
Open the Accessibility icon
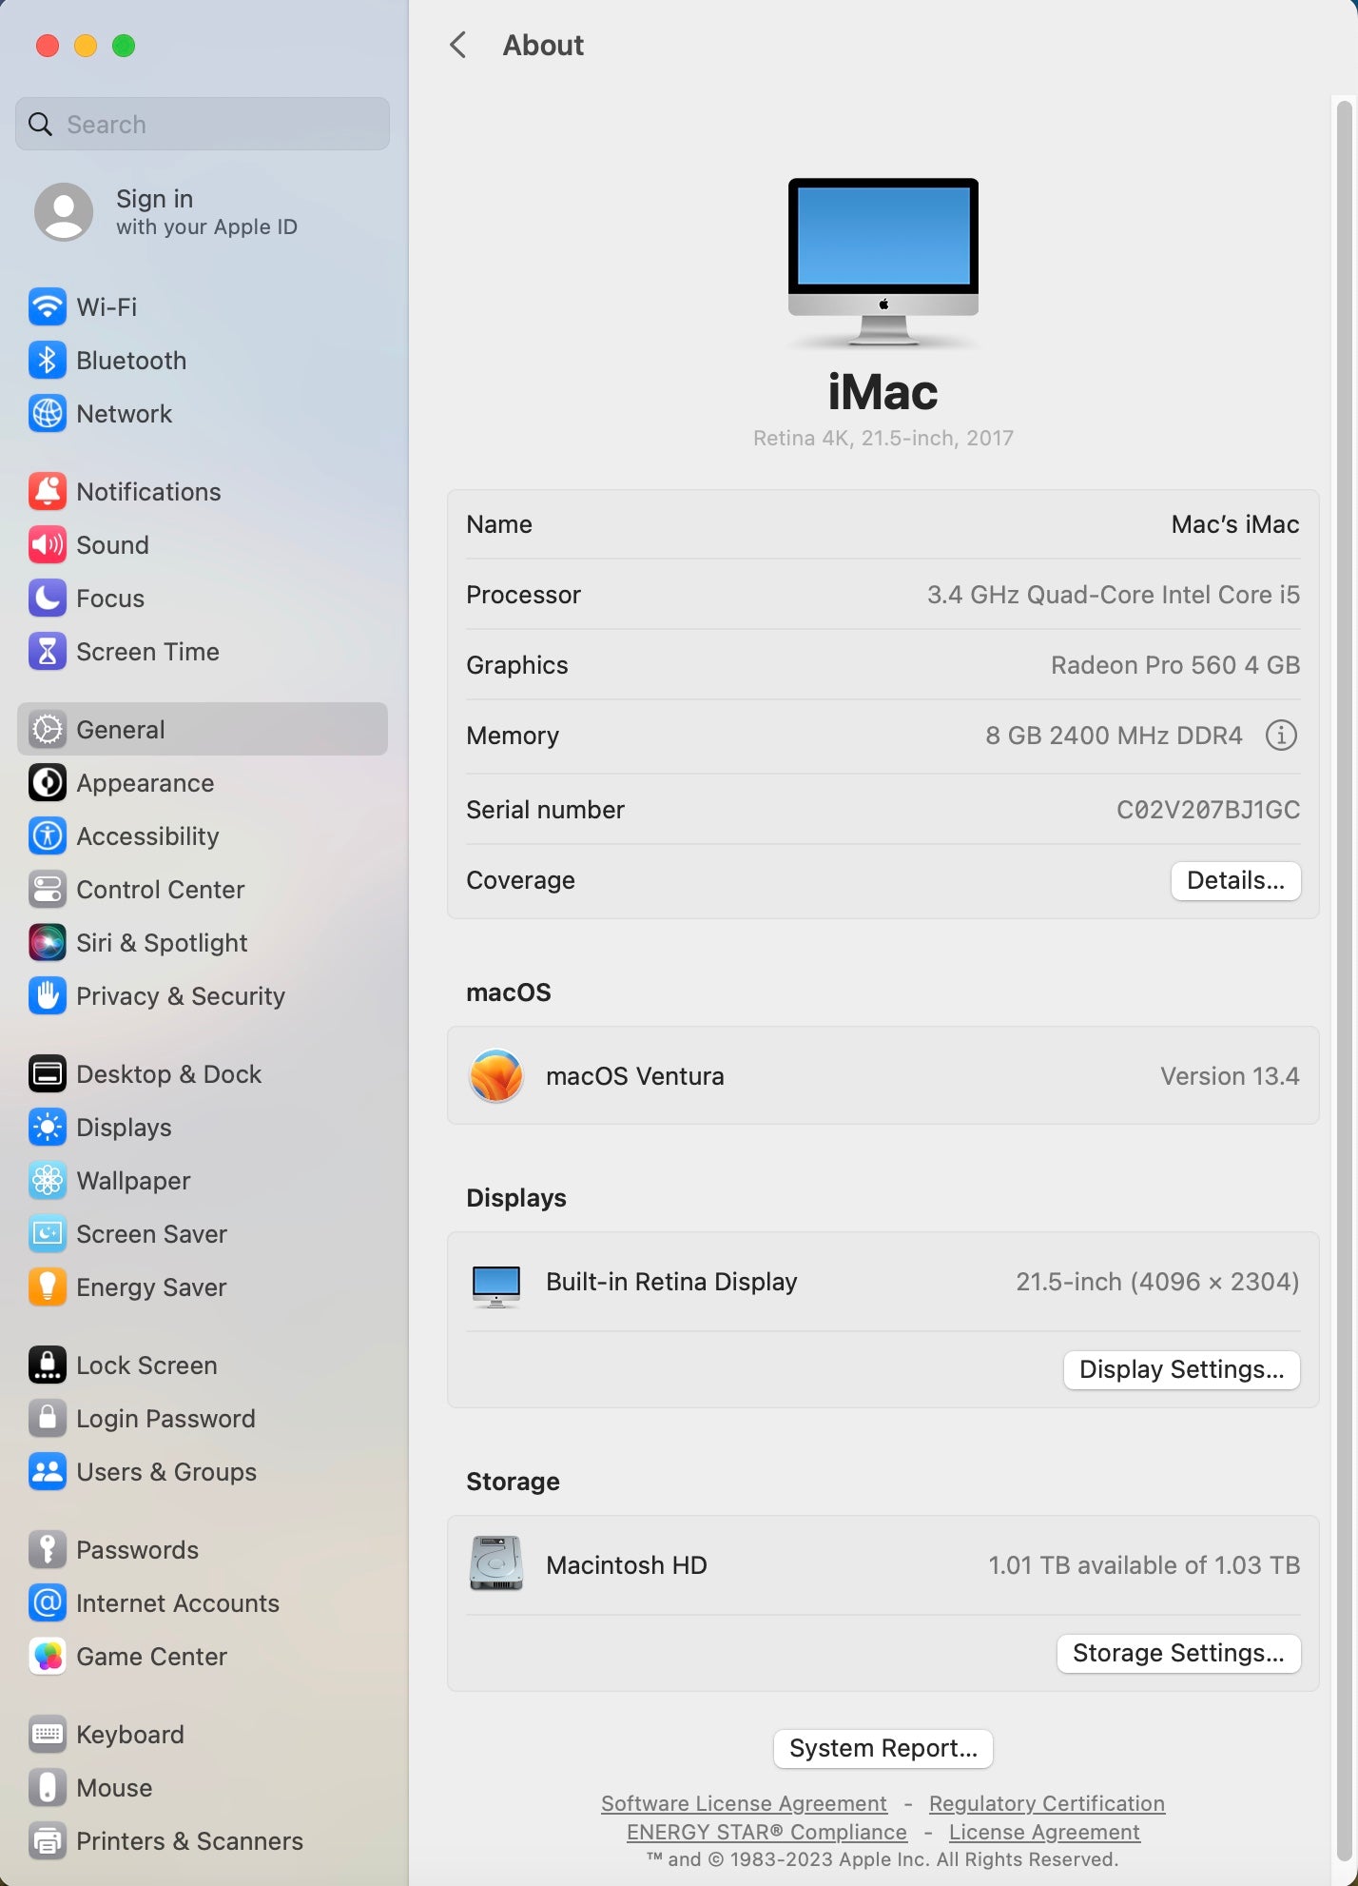[x=48, y=835]
